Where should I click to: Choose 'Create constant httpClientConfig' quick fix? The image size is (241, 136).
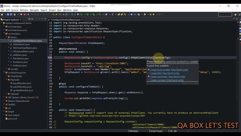[167, 80]
